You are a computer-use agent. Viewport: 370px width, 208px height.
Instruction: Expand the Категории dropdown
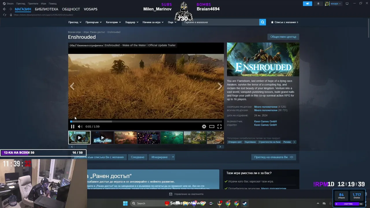[113, 22]
